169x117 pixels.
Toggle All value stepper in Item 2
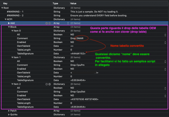[x=165, y=88]
